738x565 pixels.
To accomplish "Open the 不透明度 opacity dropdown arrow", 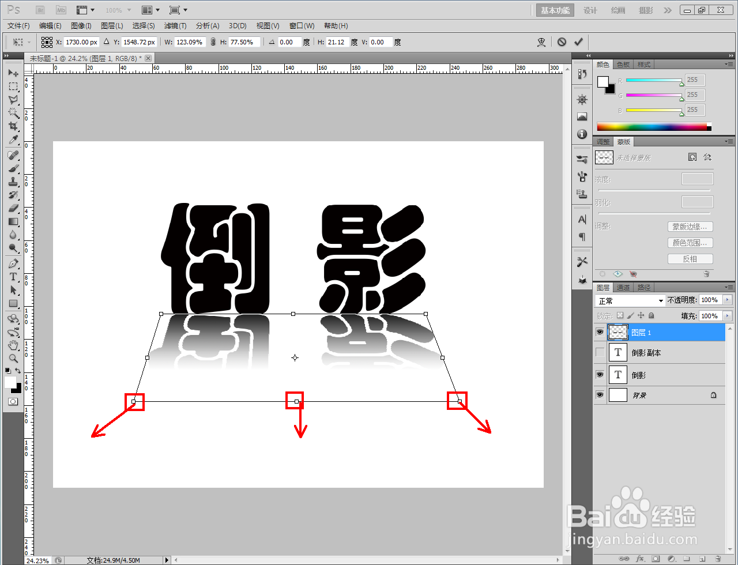I will 728,300.
